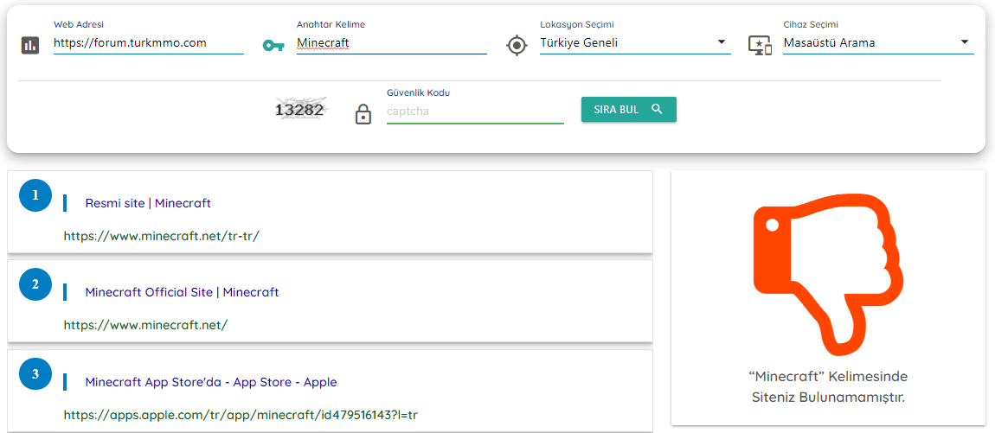Screen dimensions: 995x433
Task: Click the https://www.minecraft.net/tr-tr/ URL
Action: 162,236
